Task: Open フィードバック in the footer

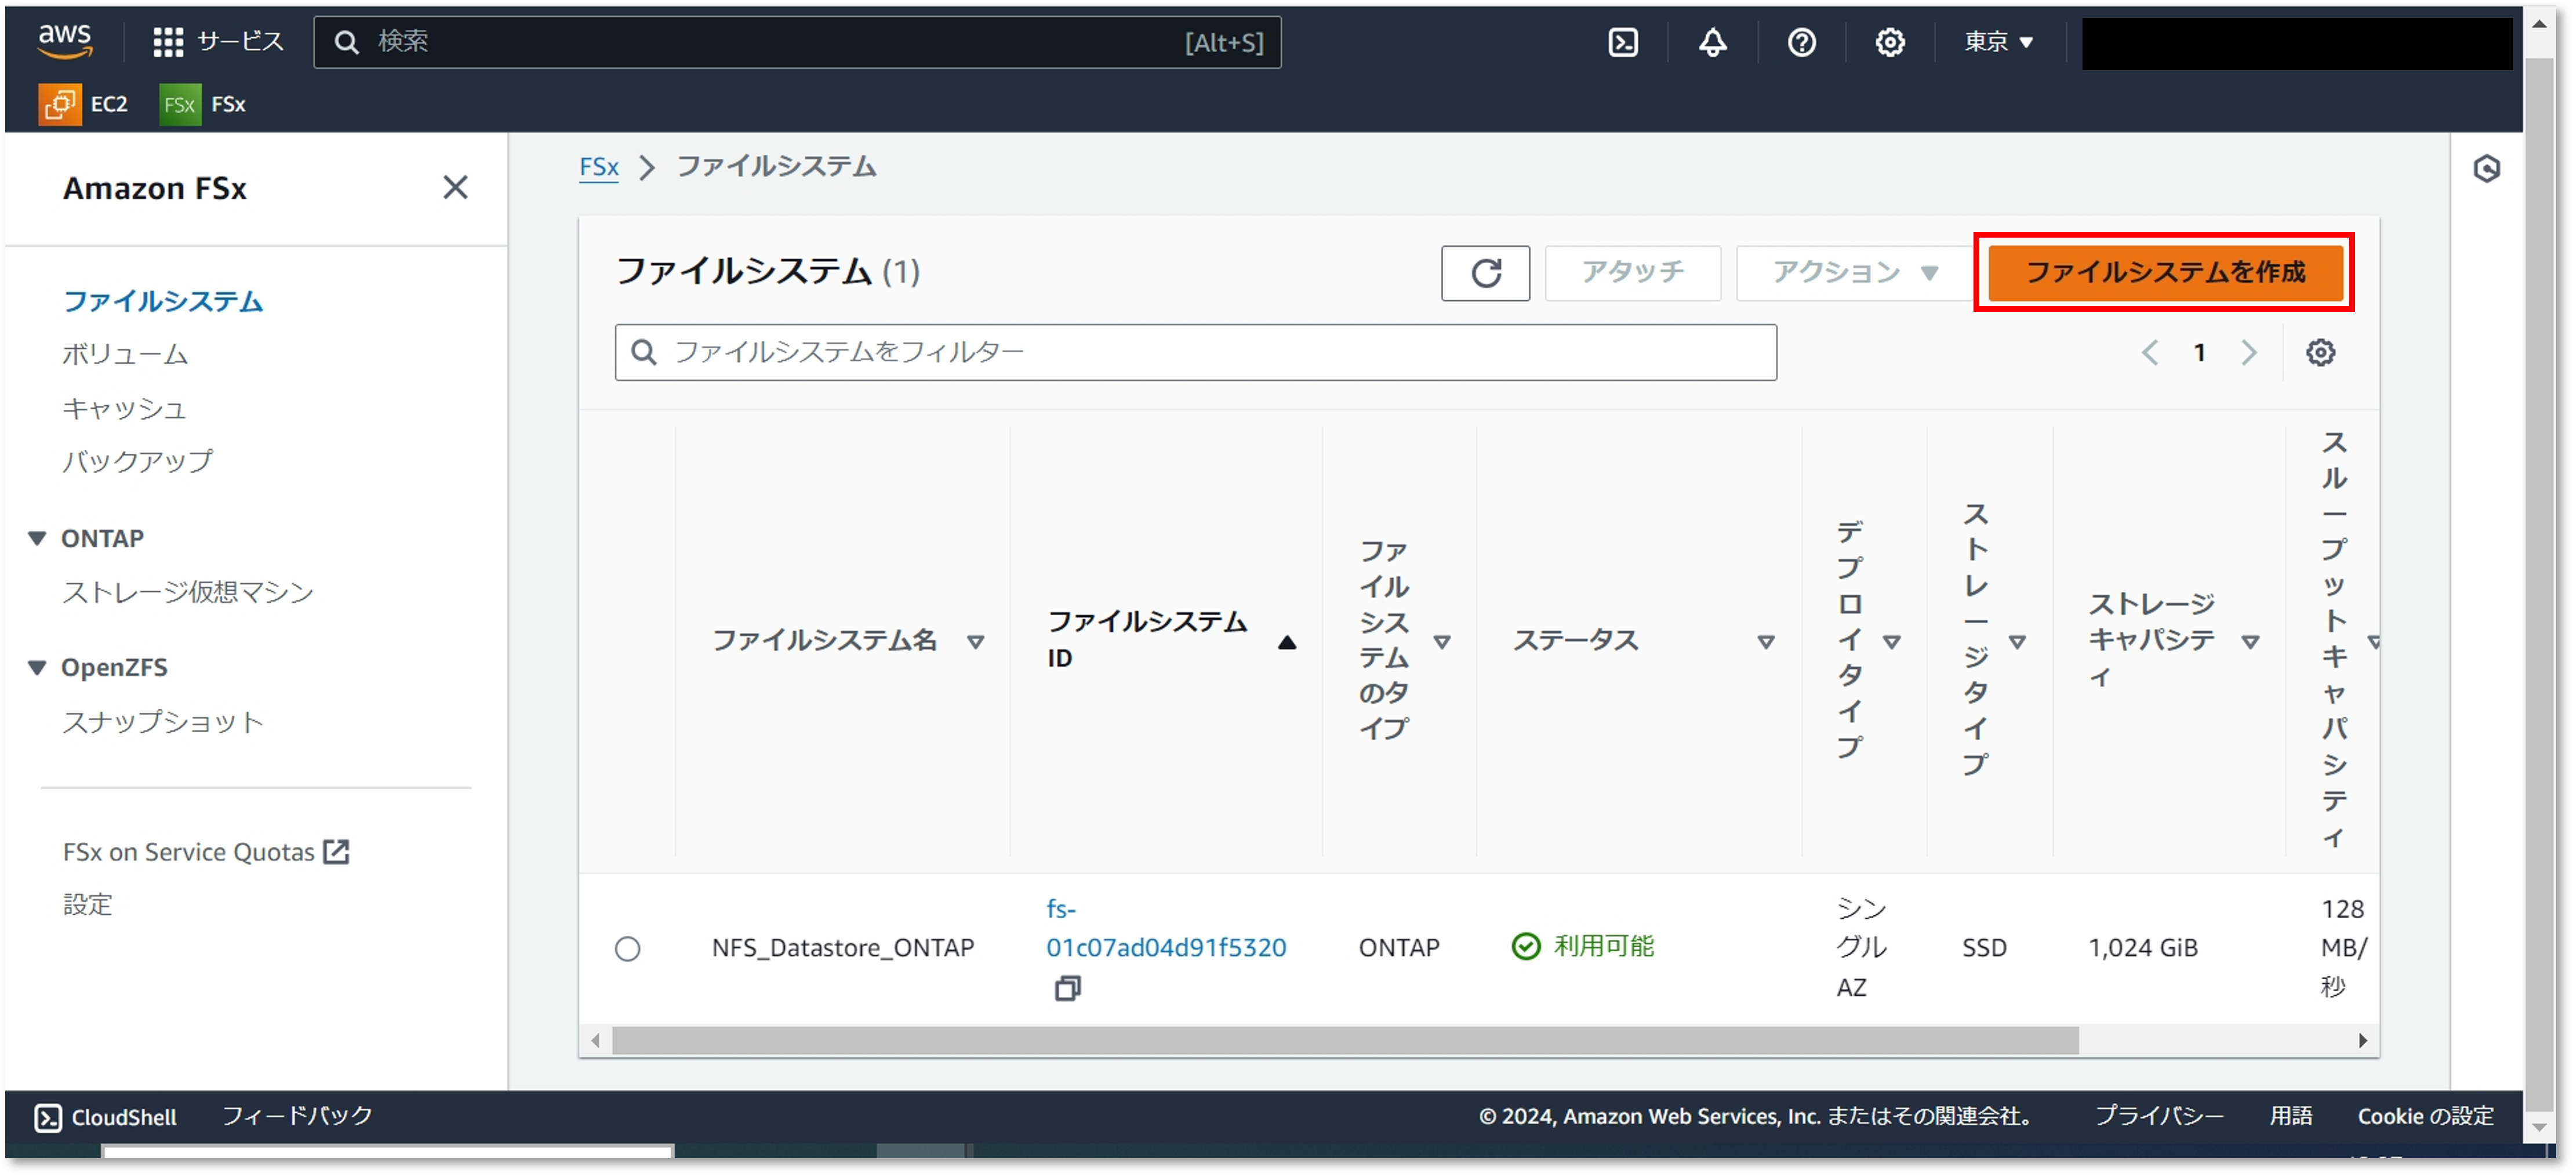Action: pos(297,1116)
